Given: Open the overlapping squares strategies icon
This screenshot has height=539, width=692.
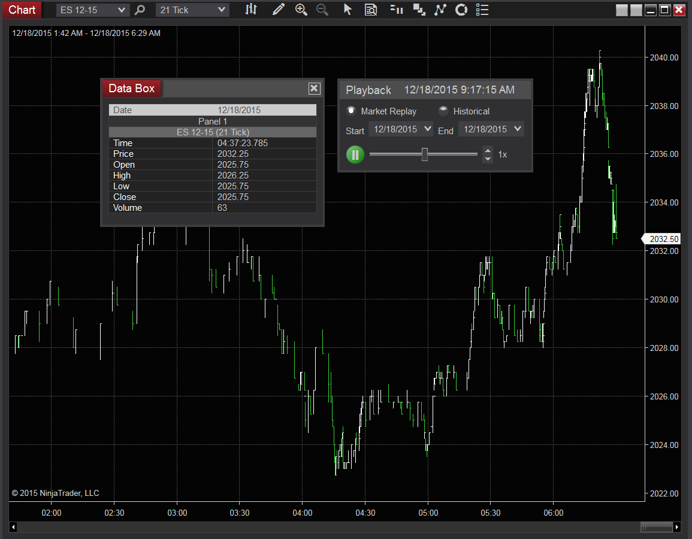Looking at the screenshot, I should [x=419, y=9].
